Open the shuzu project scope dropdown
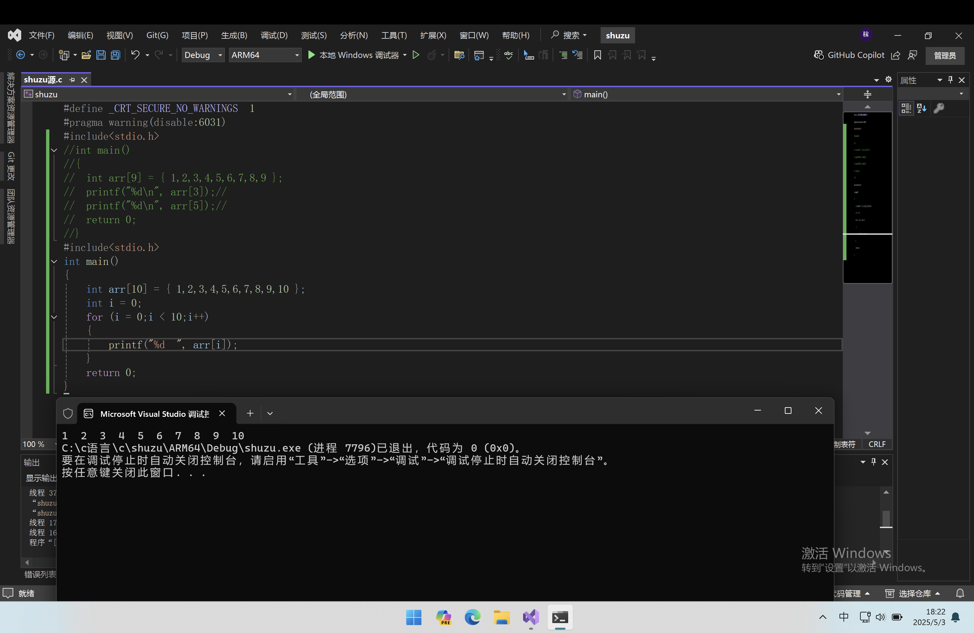This screenshot has height=633, width=974. pyautogui.click(x=290, y=94)
